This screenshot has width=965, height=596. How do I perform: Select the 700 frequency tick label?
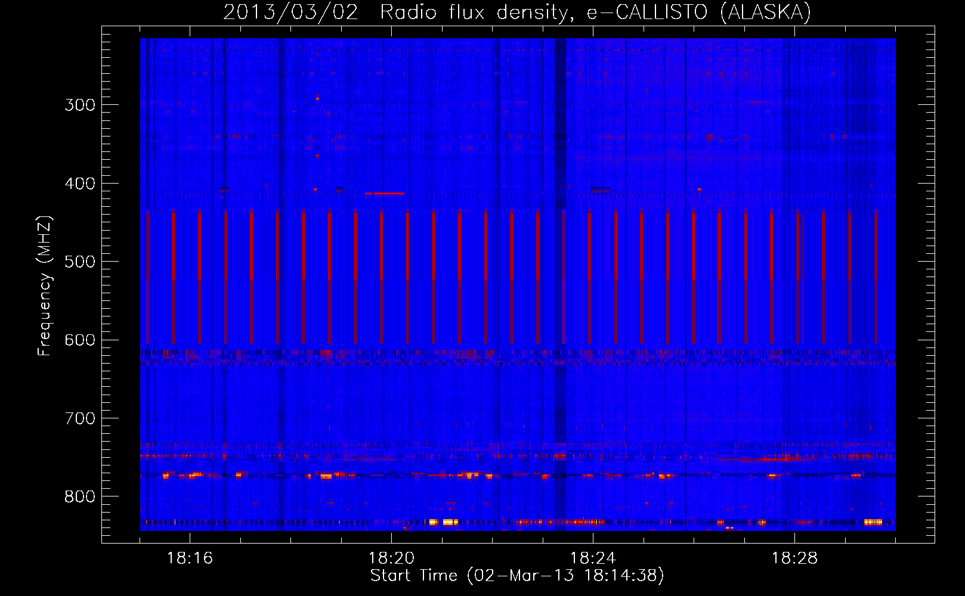click(x=80, y=418)
